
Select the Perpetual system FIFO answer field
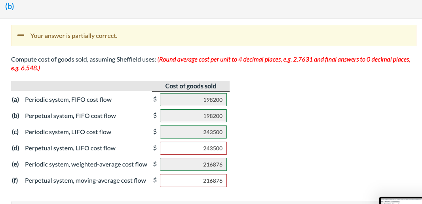point(193,116)
